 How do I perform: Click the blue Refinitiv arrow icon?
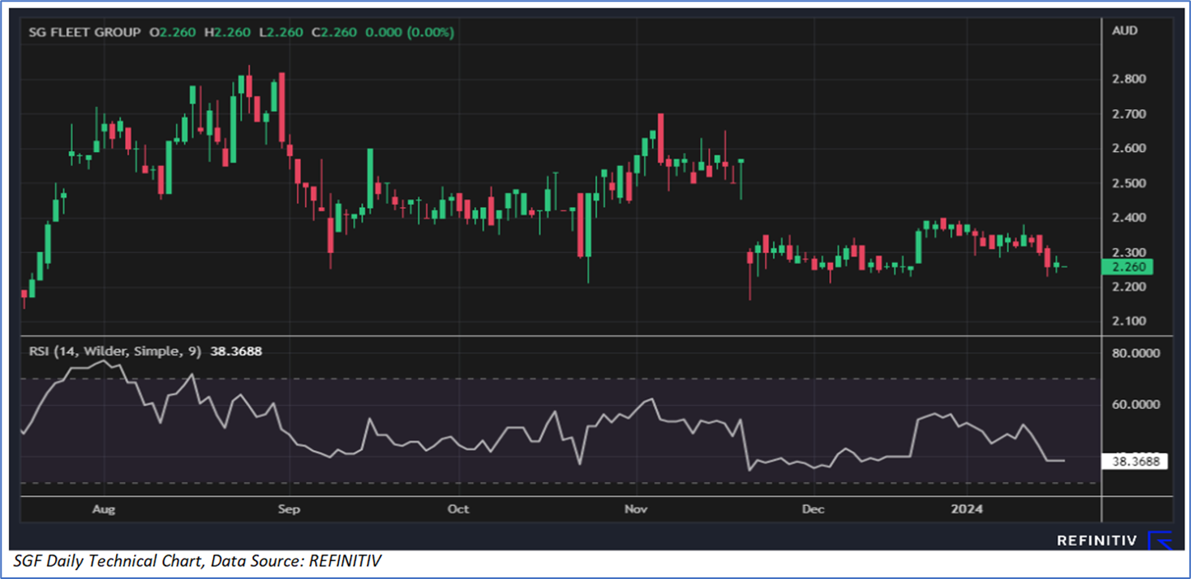pyautogui.click(x=1161, y=539)
